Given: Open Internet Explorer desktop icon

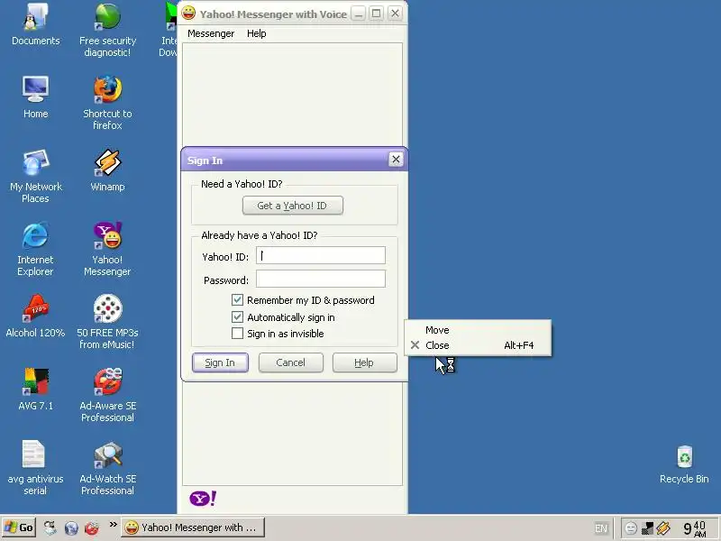Looking at the screenshot, I should coord(35,249).
